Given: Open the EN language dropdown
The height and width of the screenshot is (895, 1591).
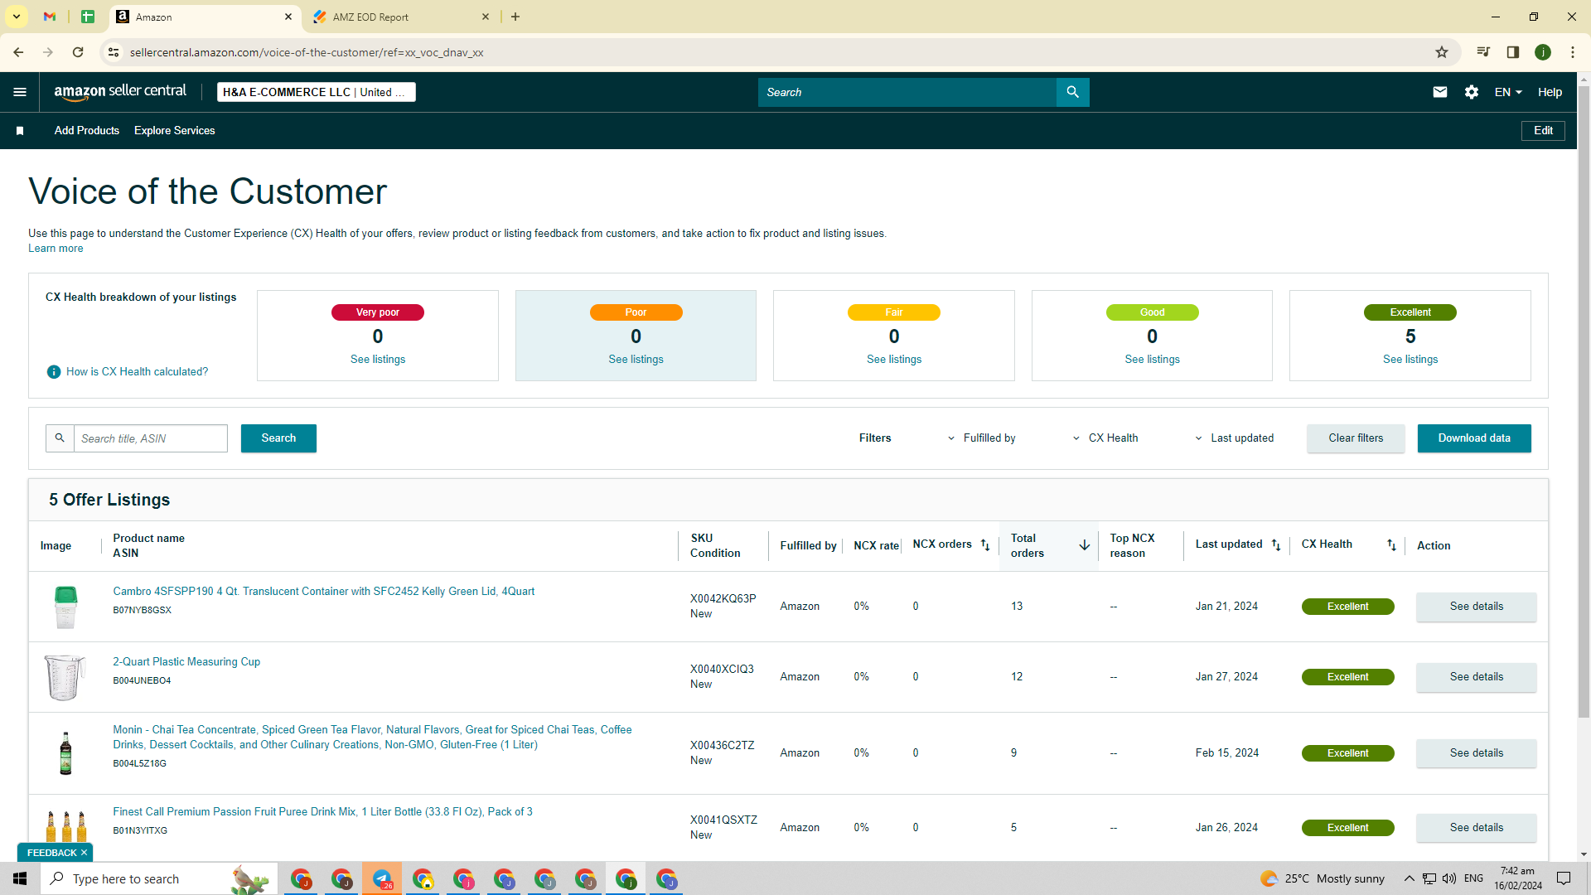Looking at the screenshot, I should (x=1508, y=92).
